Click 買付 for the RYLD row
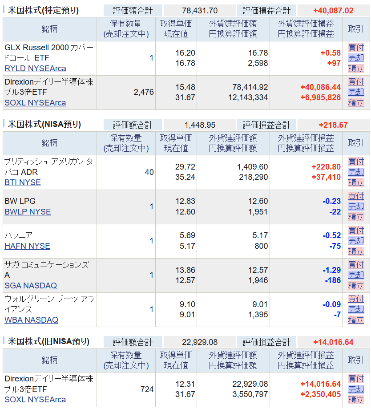 pyautogui.click(x=356, y=48)
